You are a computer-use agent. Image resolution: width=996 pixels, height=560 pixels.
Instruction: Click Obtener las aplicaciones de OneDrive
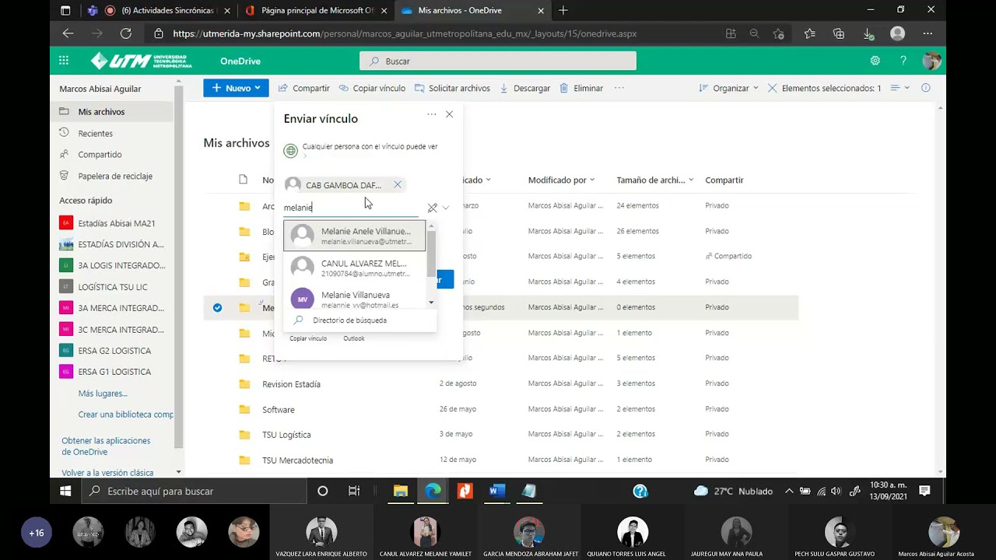[x=106, y=446]
